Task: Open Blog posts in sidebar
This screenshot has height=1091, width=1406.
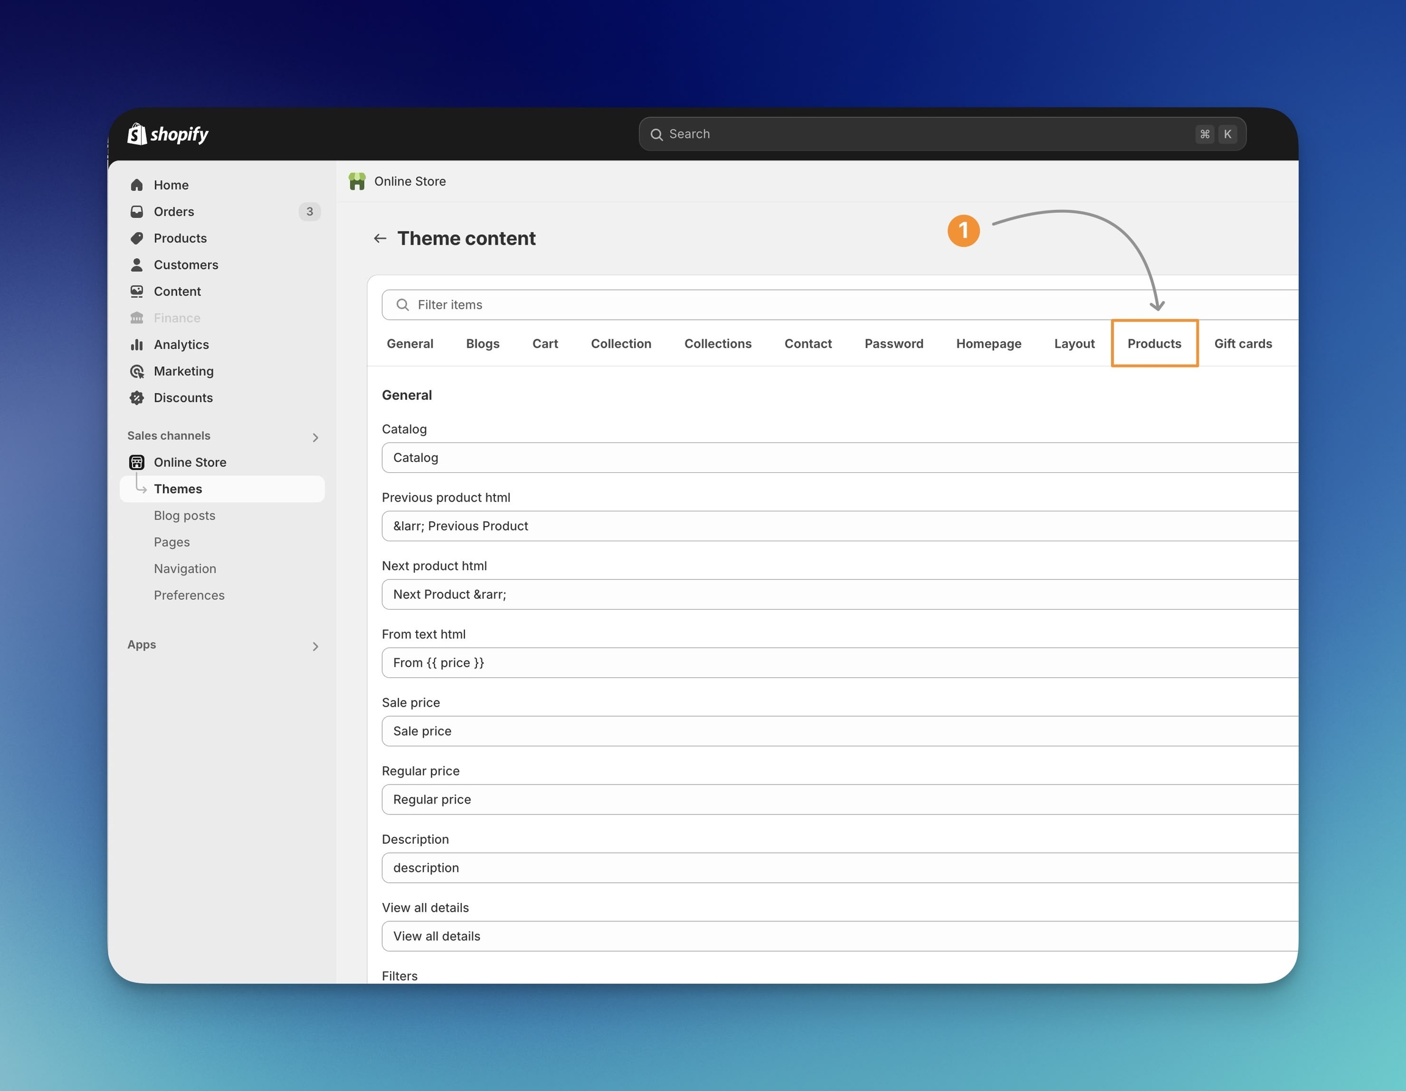Action: point(184,516)
